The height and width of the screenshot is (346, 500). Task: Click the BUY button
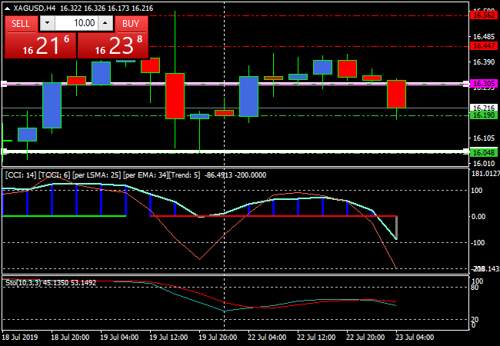pos(132,23)
